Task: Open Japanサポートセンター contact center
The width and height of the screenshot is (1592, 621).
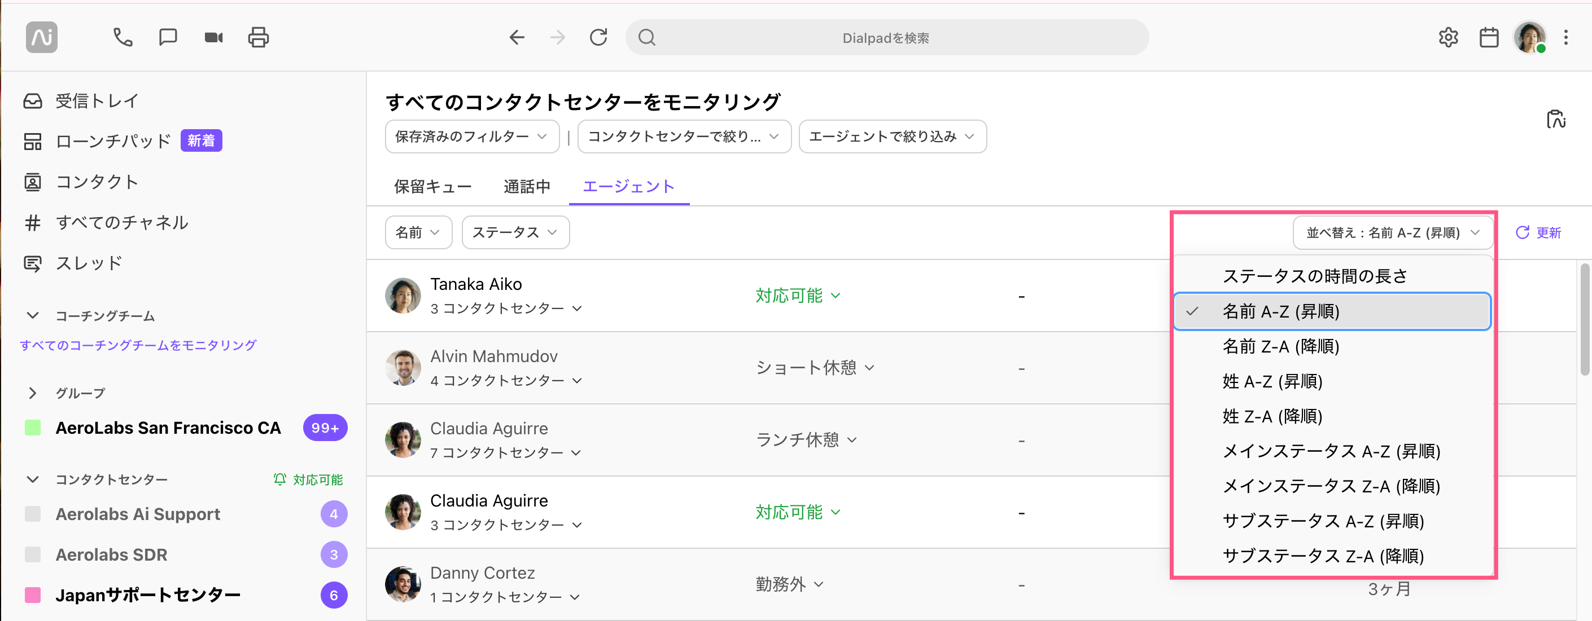Action: click(x=148, y=595)
